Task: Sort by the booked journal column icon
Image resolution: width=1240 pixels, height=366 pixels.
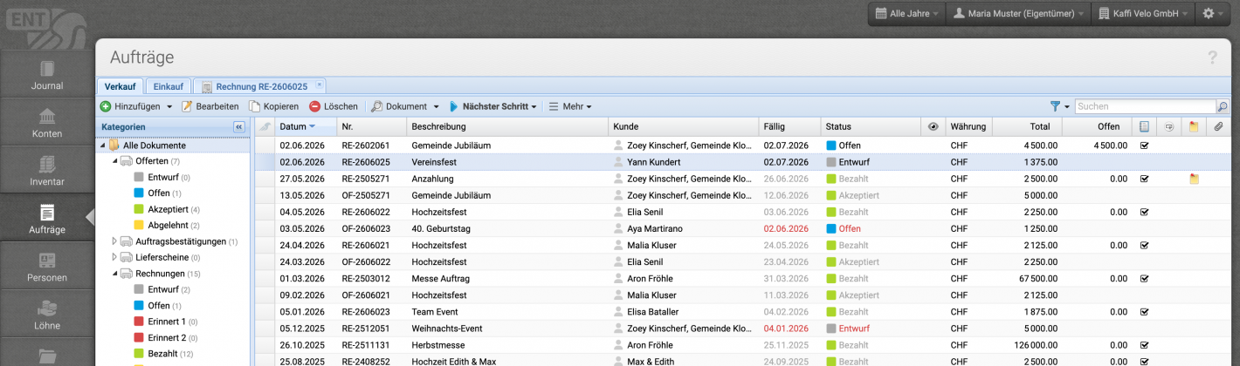Action: click(x=1144, y=126)
